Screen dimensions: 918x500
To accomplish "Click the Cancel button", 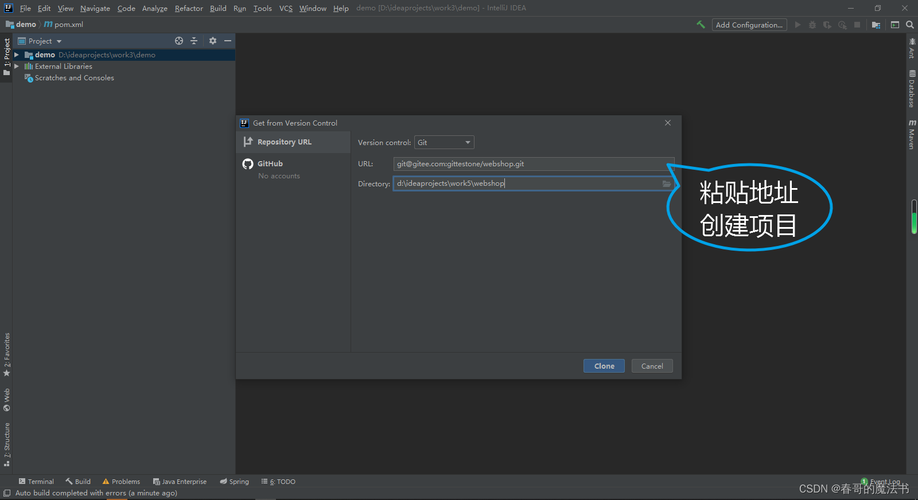I will pyautogui.click(x=652, y=366).
